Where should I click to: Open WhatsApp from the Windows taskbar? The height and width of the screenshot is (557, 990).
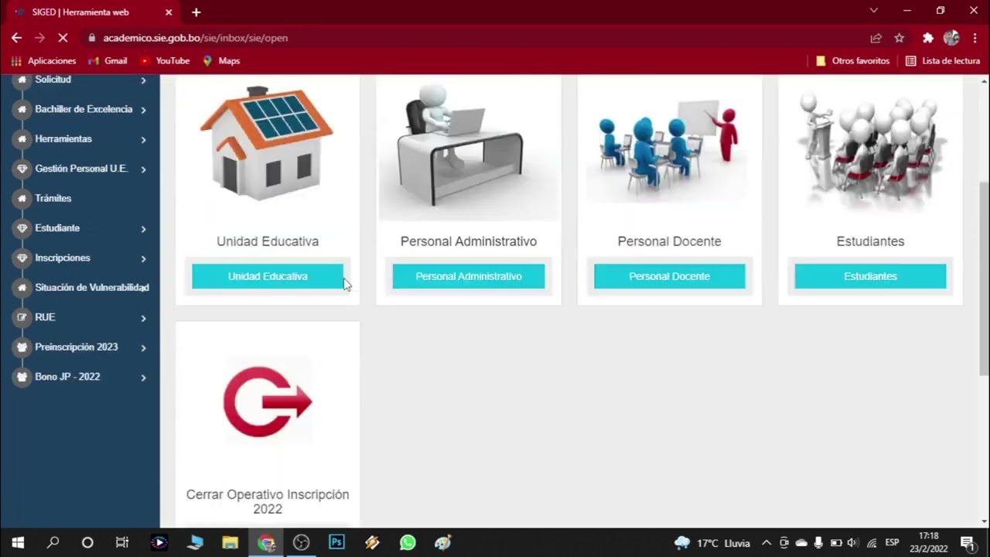pos(407,542)
